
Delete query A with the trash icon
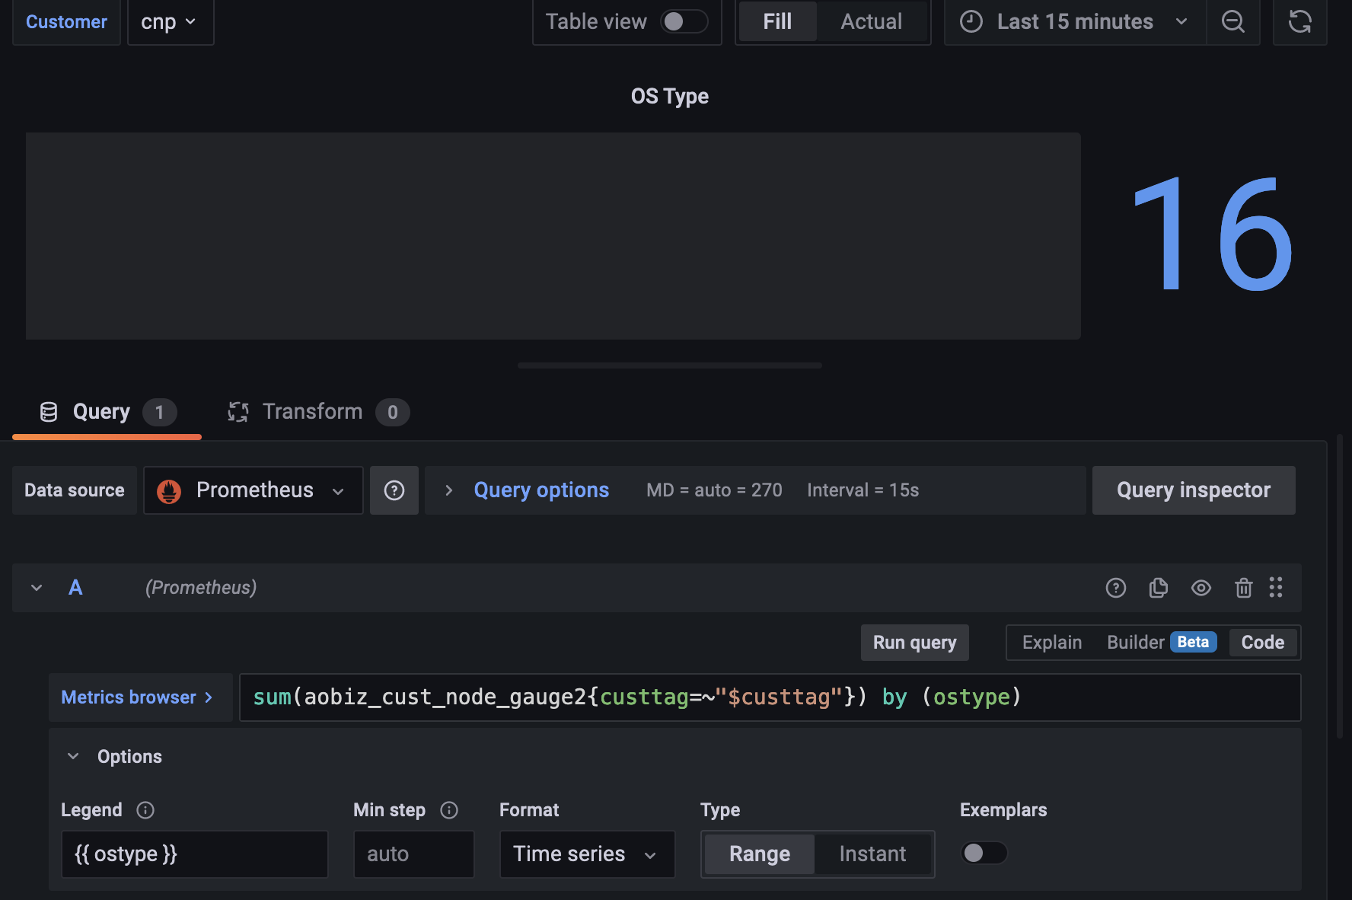coord(1243,588)
